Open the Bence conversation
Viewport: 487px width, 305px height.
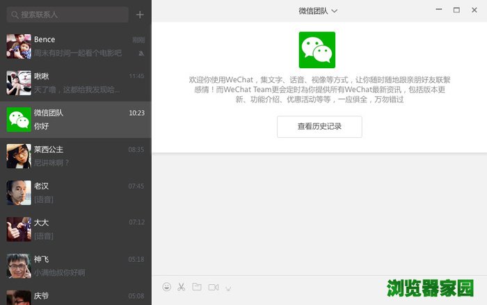coord(76,47)
